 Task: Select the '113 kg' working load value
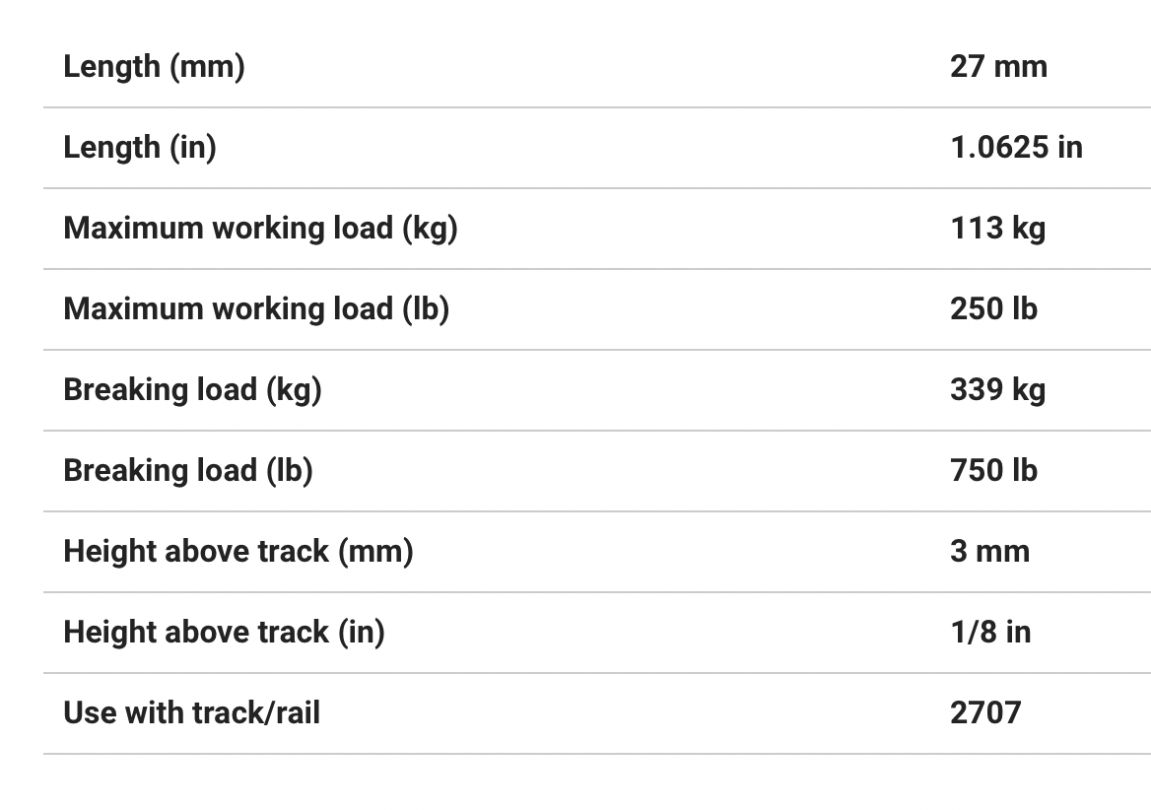pos(997,229)
